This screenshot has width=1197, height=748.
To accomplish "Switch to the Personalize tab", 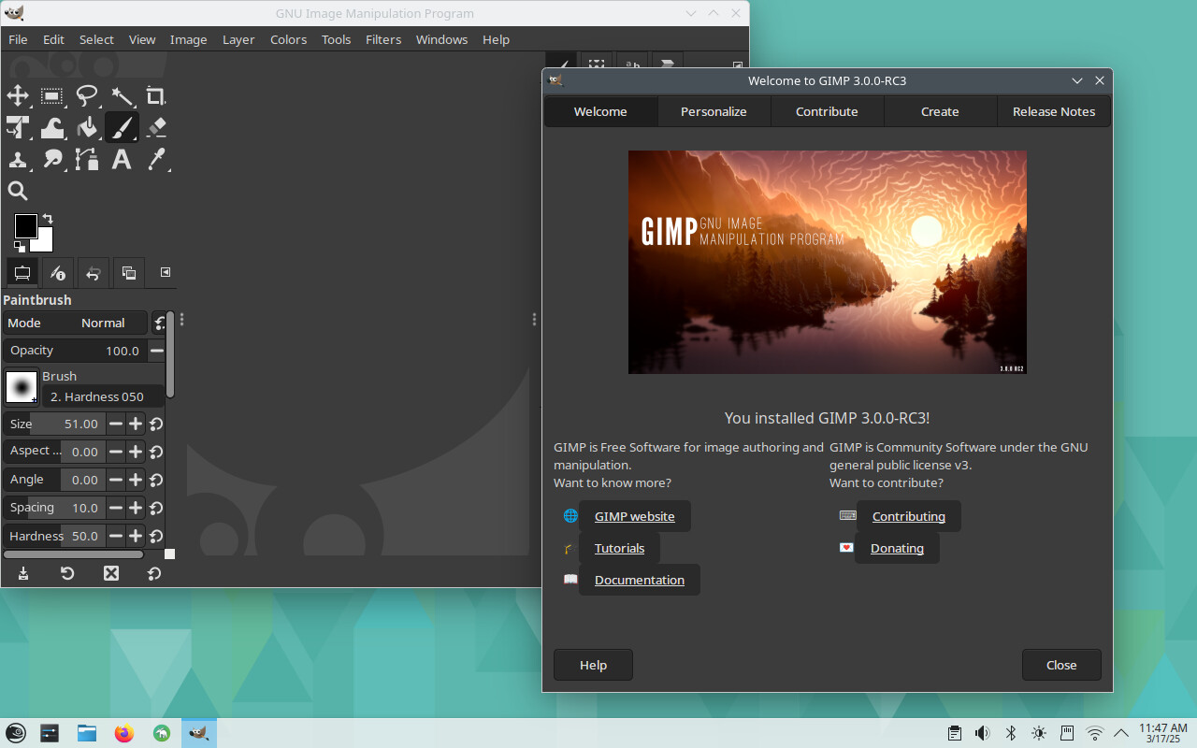I will [714, 111].
